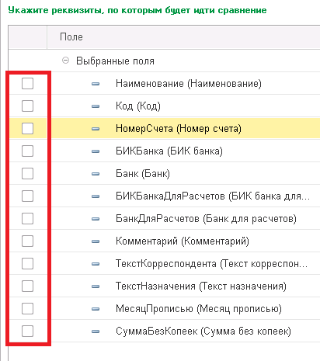
Task: Click the attribute icon beside ТекстКорреспондента
Action: point(96,264)
